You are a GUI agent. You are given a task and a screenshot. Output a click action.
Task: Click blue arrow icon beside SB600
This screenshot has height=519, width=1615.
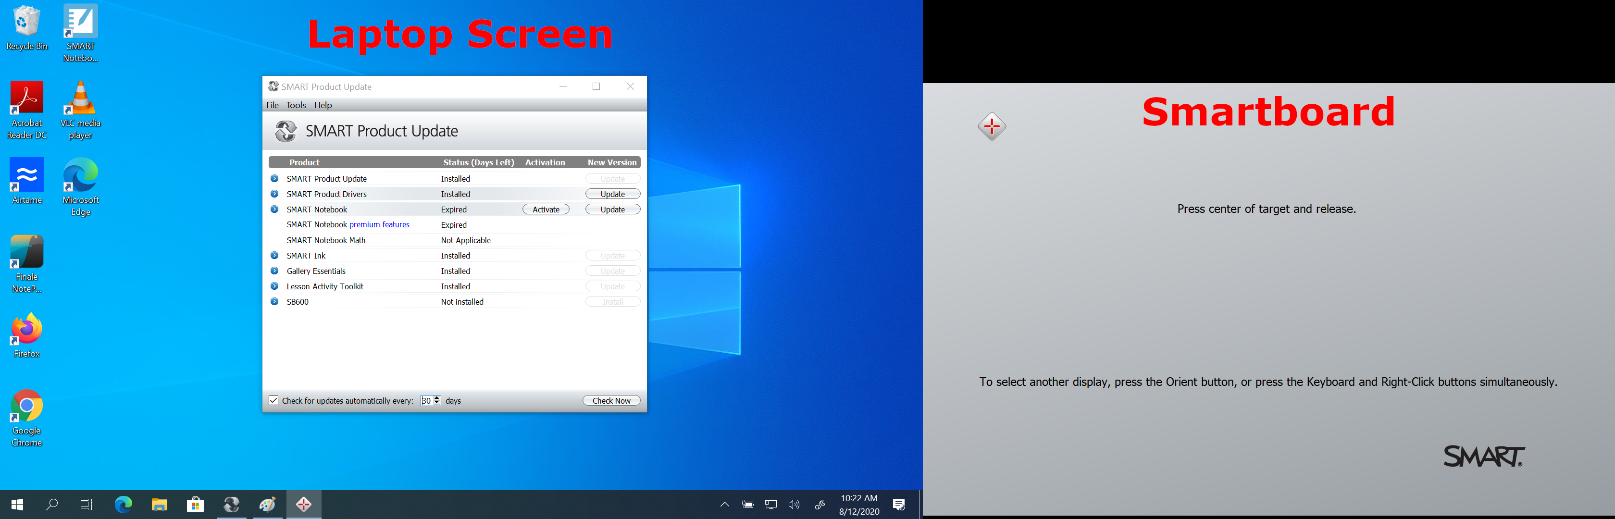click(274, 301)
